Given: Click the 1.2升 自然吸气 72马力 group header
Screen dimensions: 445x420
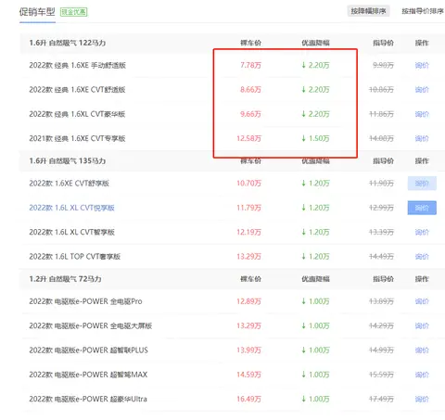Looking at the screenshot, I should [x=65, y=279].
